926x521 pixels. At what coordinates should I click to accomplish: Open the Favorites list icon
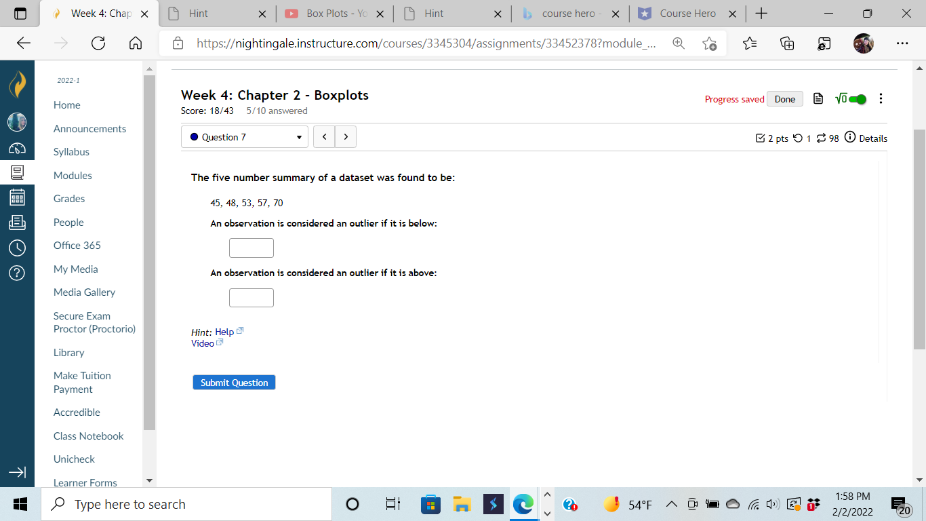tap(749, 43)
